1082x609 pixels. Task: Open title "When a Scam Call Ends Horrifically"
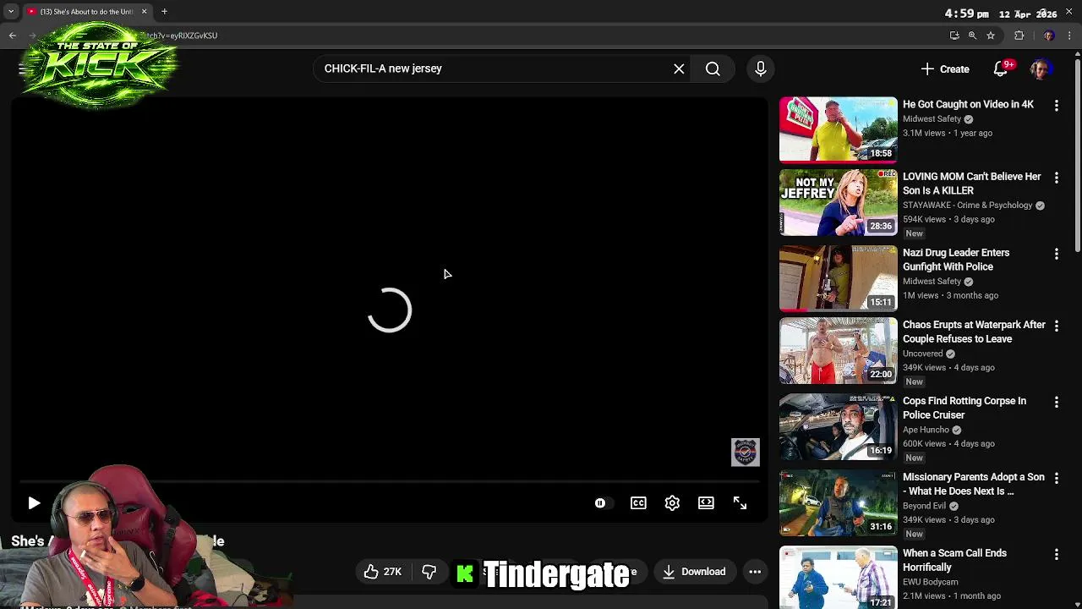(954, 560)
